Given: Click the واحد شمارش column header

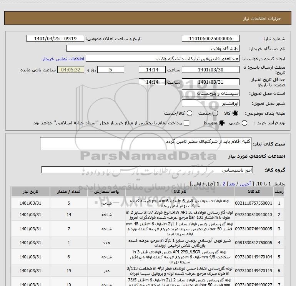Looking at the screenshot, I should [x=106, y=192].
